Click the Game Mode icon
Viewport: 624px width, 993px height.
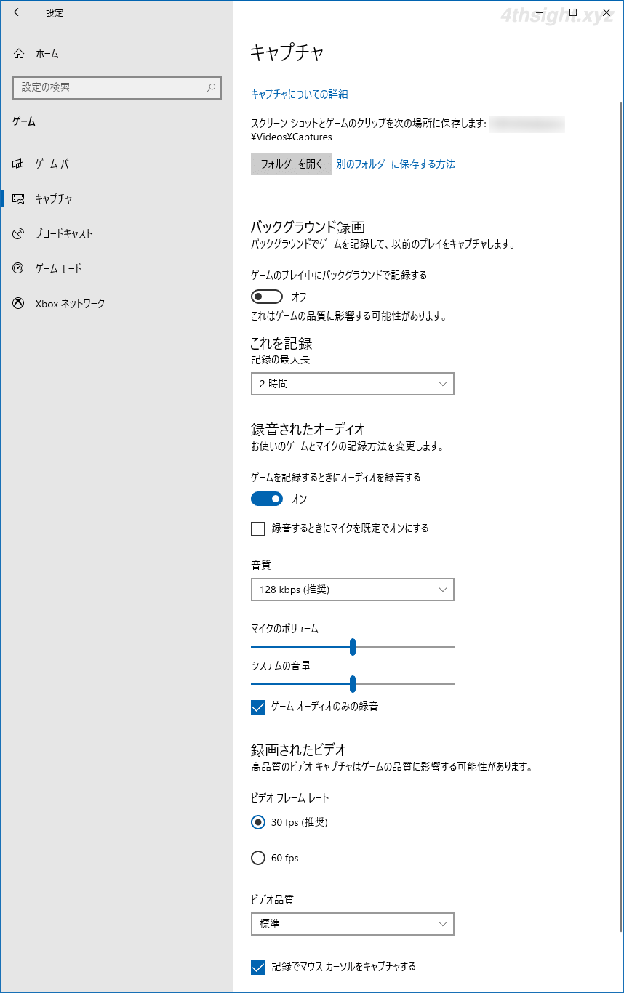click(x=19, y=269)
